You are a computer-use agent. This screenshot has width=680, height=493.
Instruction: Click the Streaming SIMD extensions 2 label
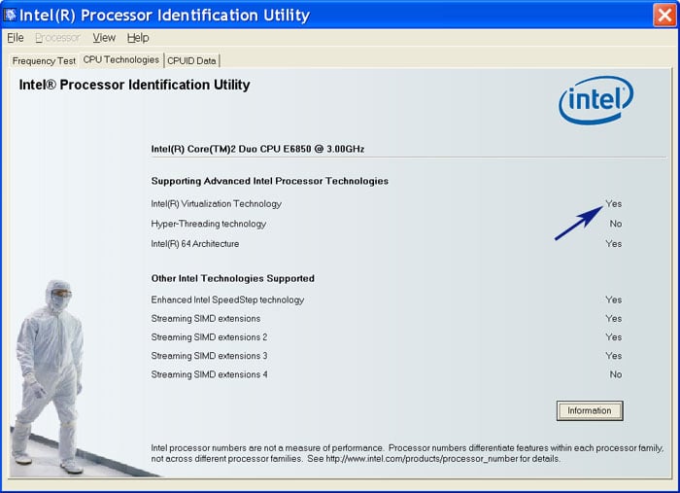[x=209, y=336]
